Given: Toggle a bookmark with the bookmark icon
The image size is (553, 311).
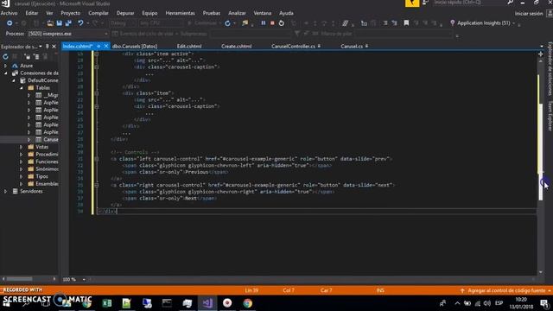Looking at the screenshot, I should (406, 23).
